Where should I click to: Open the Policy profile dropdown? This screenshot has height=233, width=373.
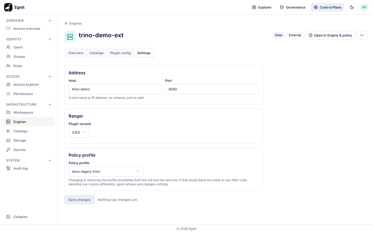106,171
